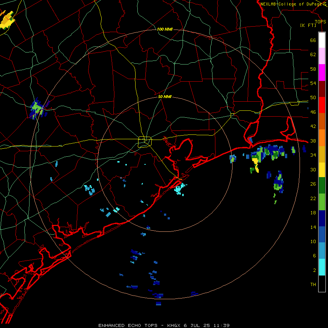Viewport: 328px width, 328px height.
Task: Select the yellow legend swatch
Action: pyautogui.click(x=322, y=170)
